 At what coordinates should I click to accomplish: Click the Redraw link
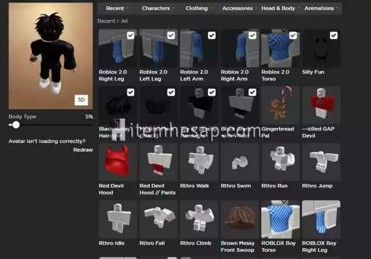tap(83, 150)
